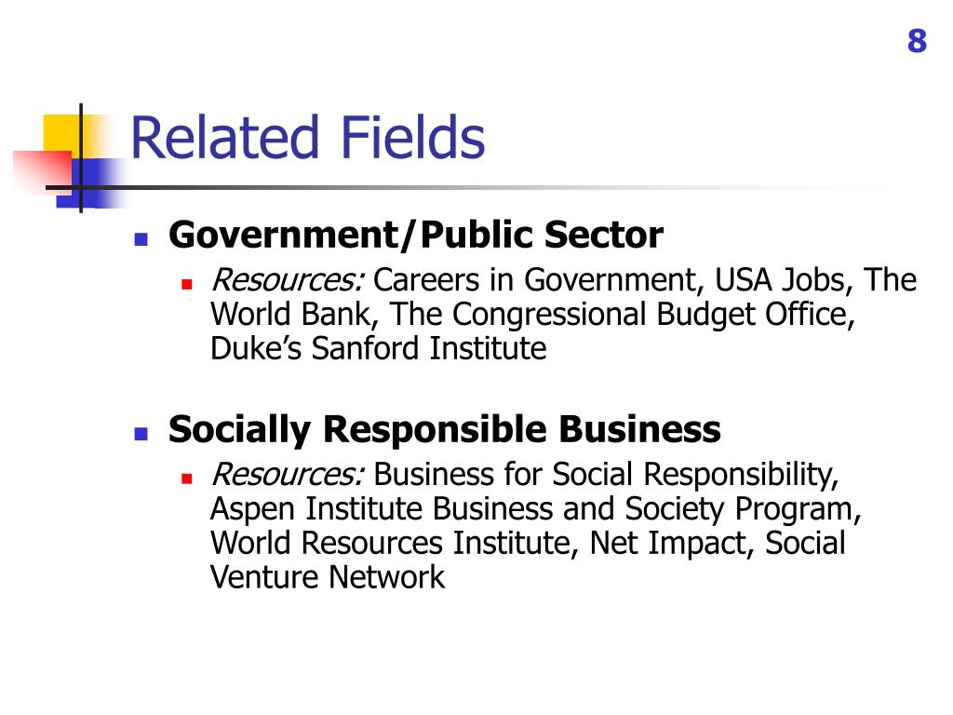The width and height of the screenshot is (953, 715).
Task: Click the blue bullet before Socially Responsible Business
Action: (141, 433)
